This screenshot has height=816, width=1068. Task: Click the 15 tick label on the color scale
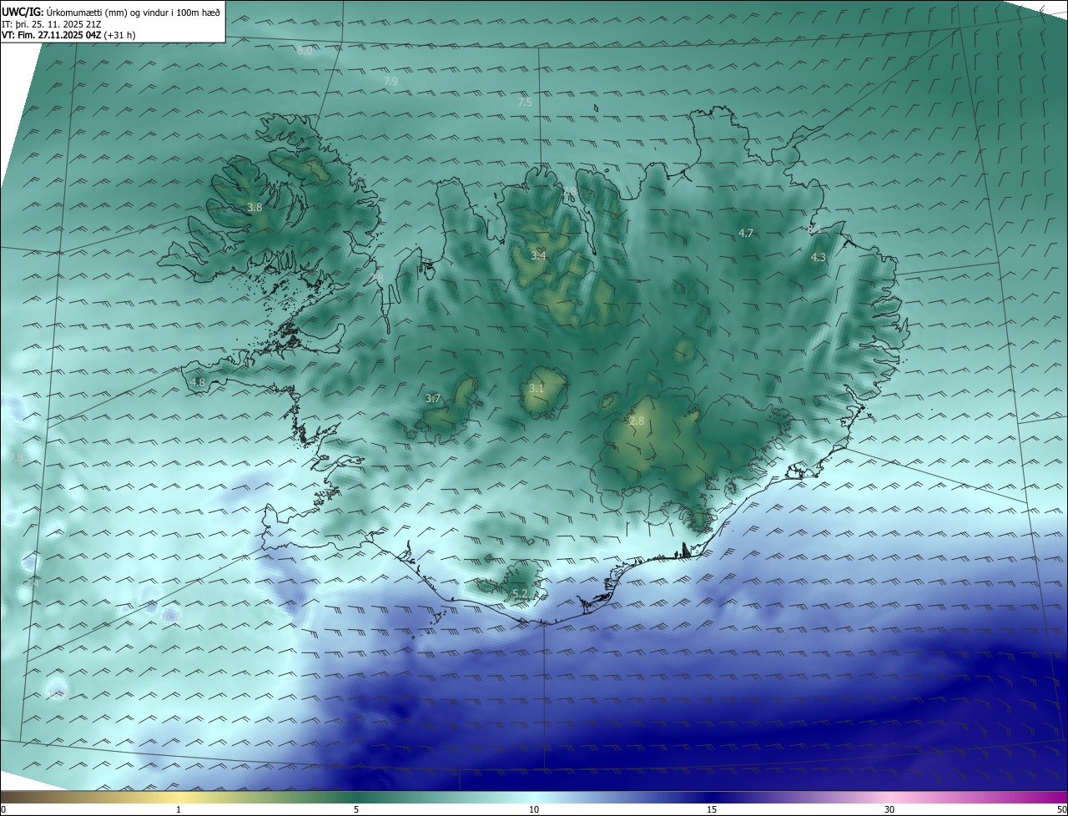712,809
